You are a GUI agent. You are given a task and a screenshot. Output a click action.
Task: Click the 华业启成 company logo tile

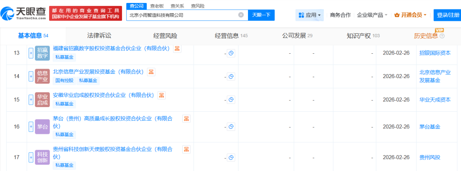click(42, 100)
